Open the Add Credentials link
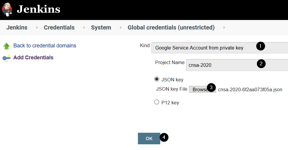288x150 pixels. [33, 58]
